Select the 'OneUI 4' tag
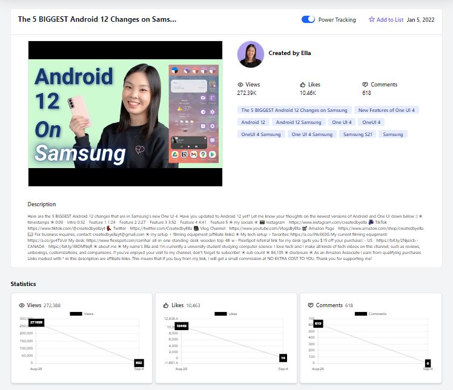 point(371,122)
